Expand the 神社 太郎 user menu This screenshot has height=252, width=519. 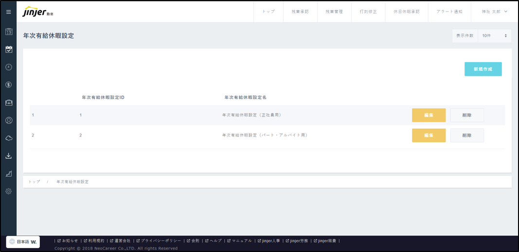494,12
